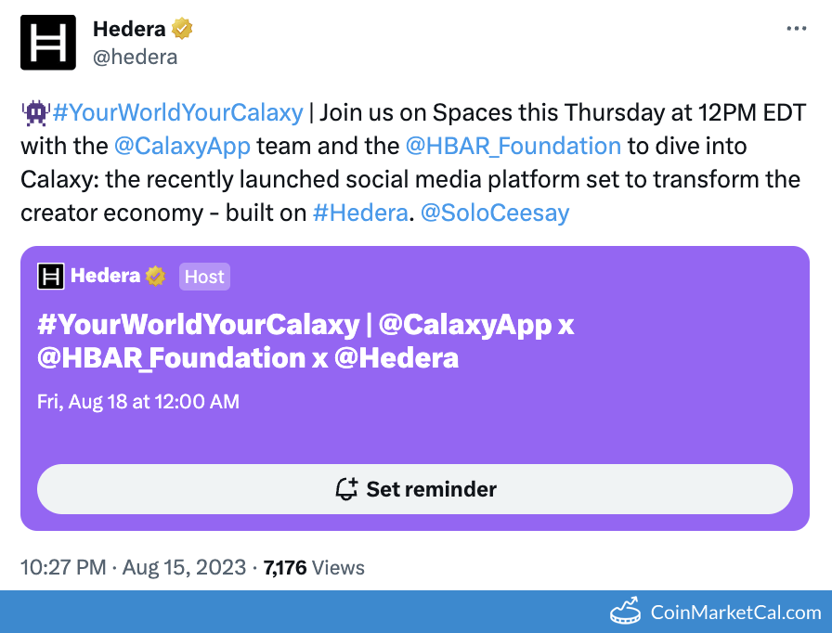The height and width of the screenshot is (633, 832).
Task: Click the alien emoji icon in tweet
Action: click(35, 113)
